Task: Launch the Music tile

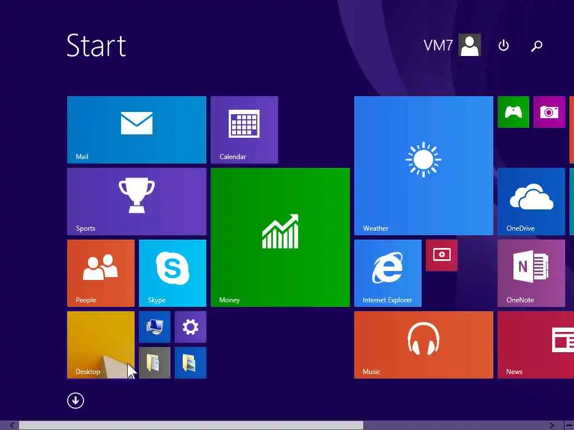Action: (x=424, y=345)
